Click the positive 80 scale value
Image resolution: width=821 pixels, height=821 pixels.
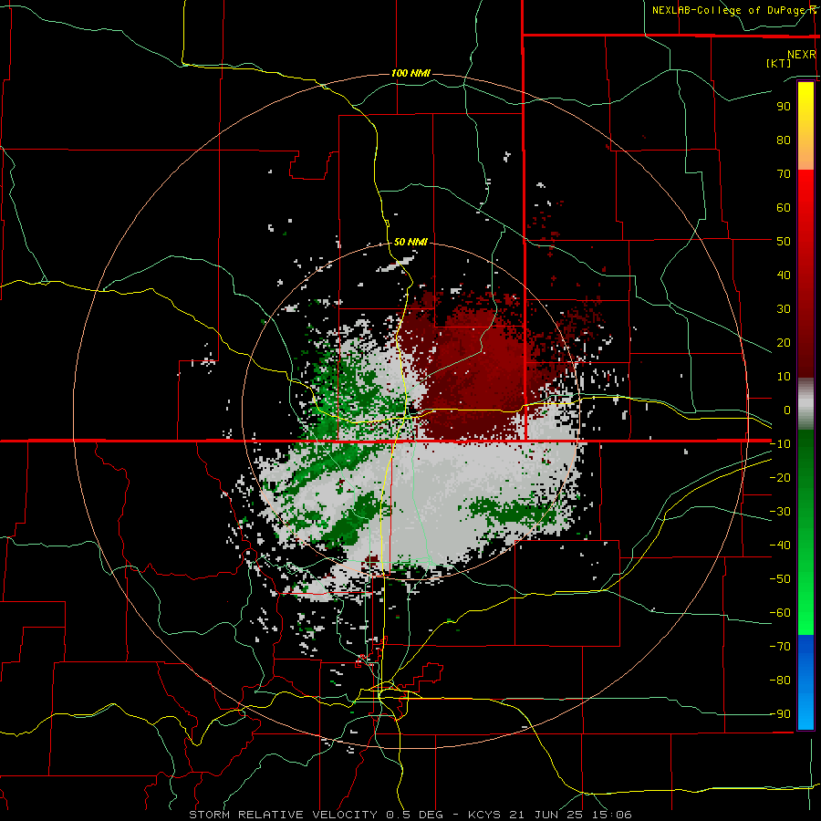tap(784, 140)
